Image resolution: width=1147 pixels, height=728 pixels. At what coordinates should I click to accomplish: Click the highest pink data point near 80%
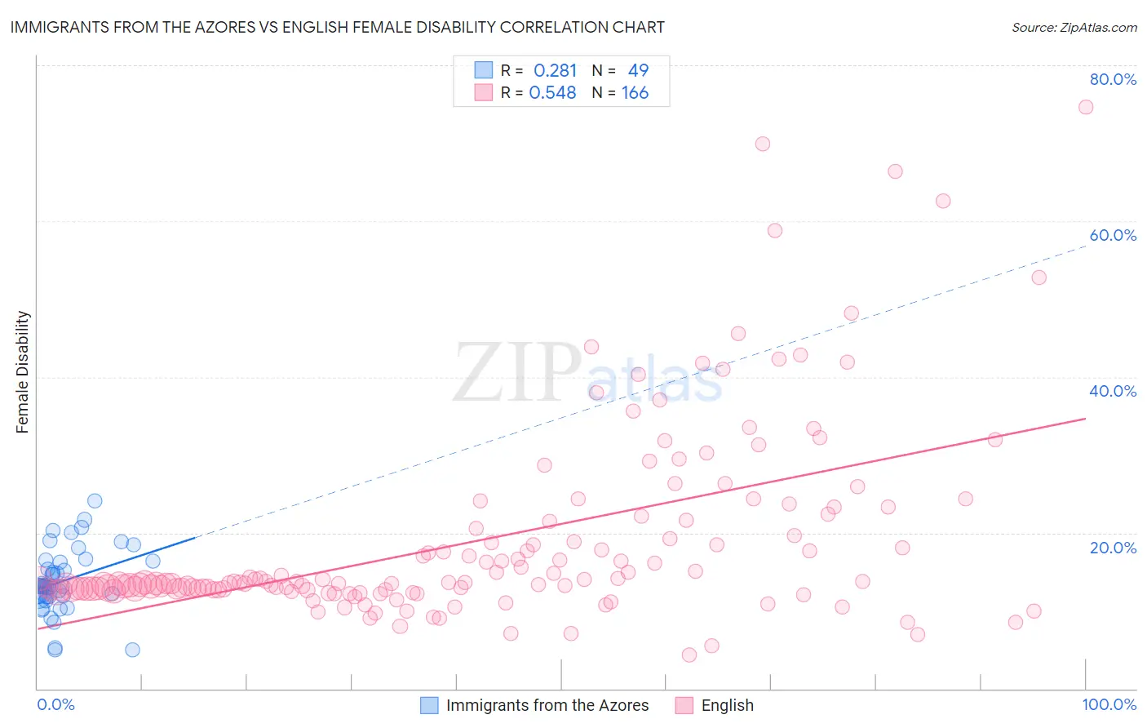pyautogui.click(x=1086, y=107)
